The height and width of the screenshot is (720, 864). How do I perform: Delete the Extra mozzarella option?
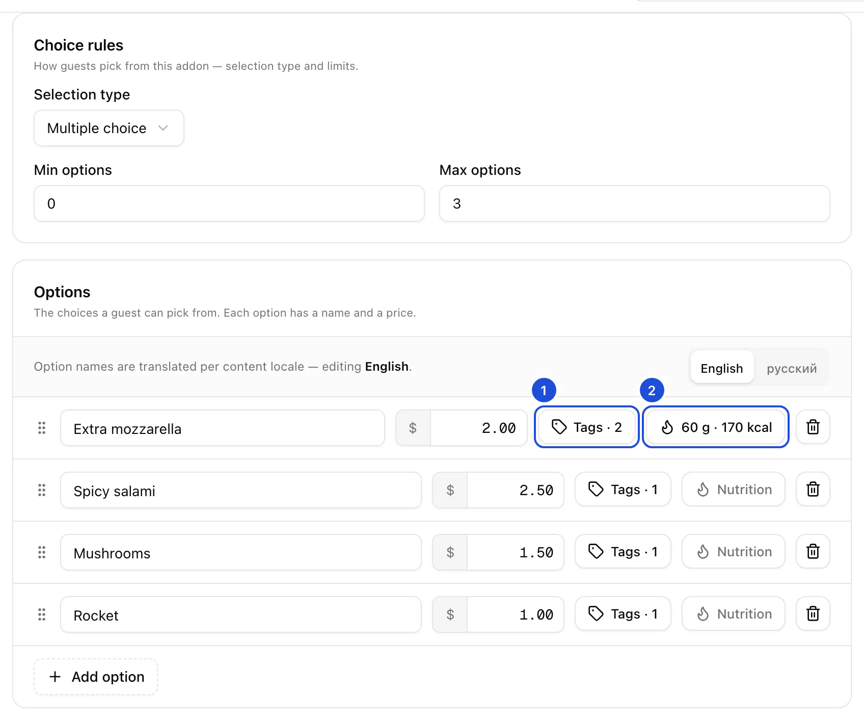click(813, 427)
